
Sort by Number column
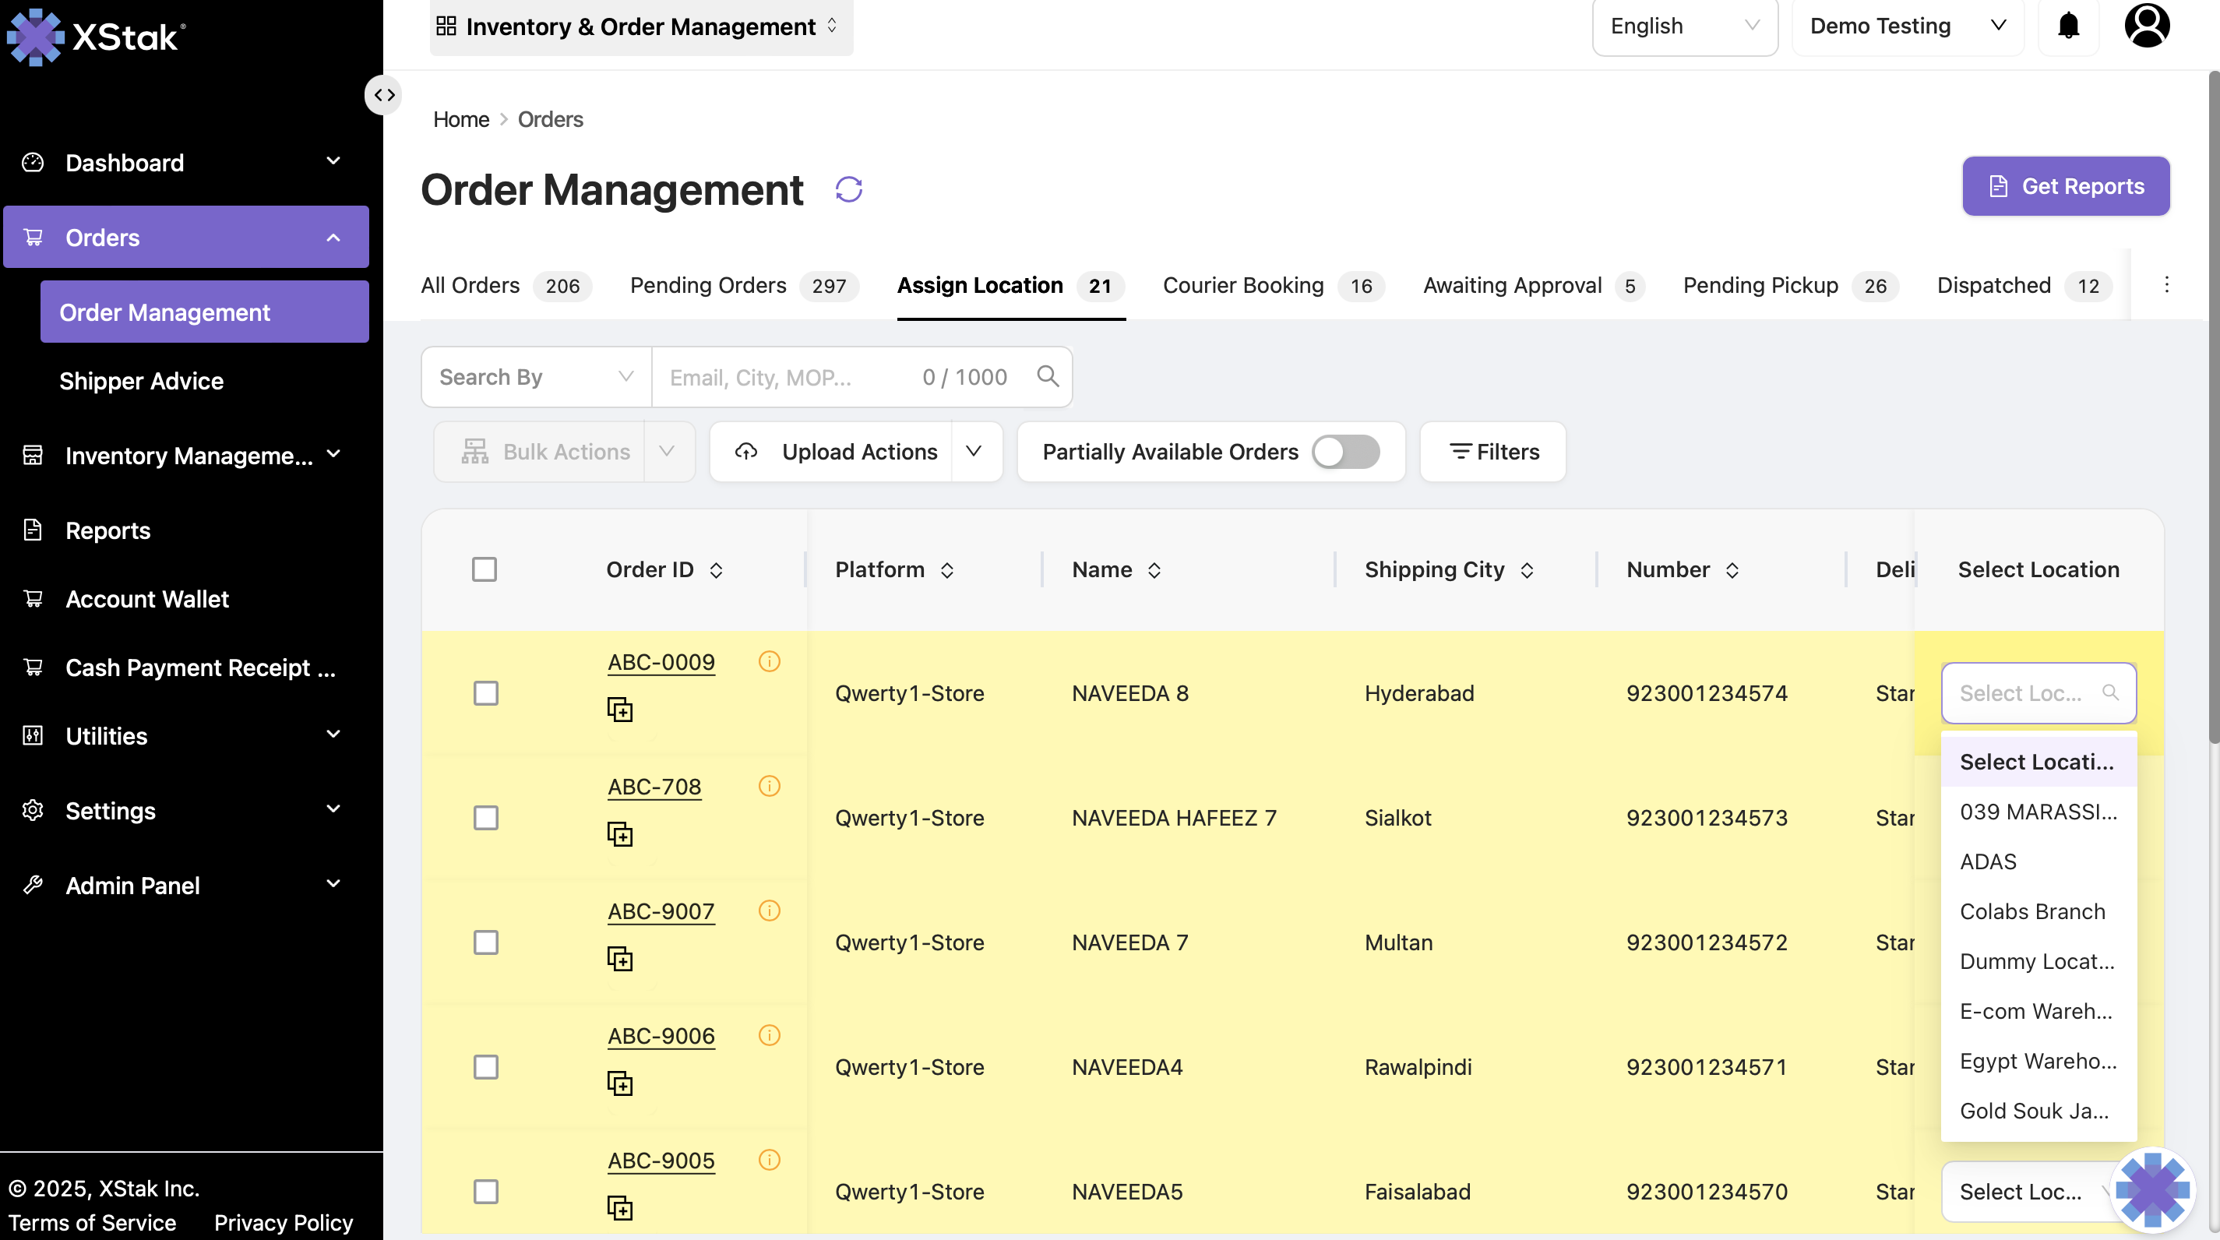(1732, 570)
